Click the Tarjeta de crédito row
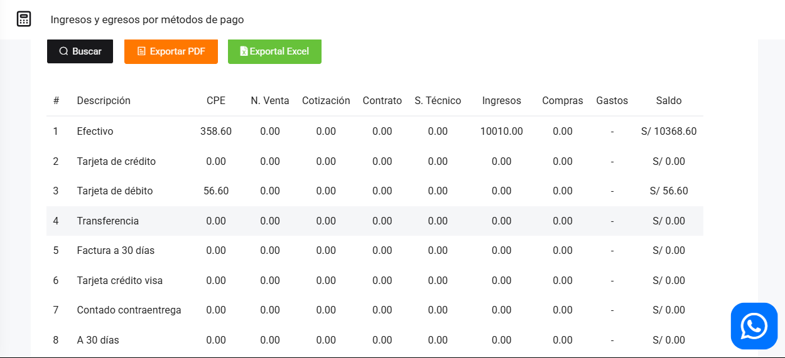The height and width of the screenshot is (358, 785). click(116, 161)
